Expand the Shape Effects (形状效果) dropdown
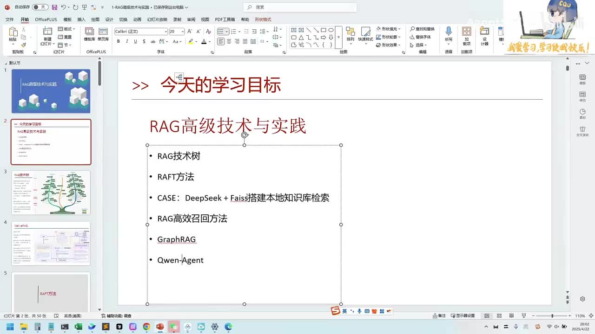Viewport: 595px width, 334px height. (389, 45)
